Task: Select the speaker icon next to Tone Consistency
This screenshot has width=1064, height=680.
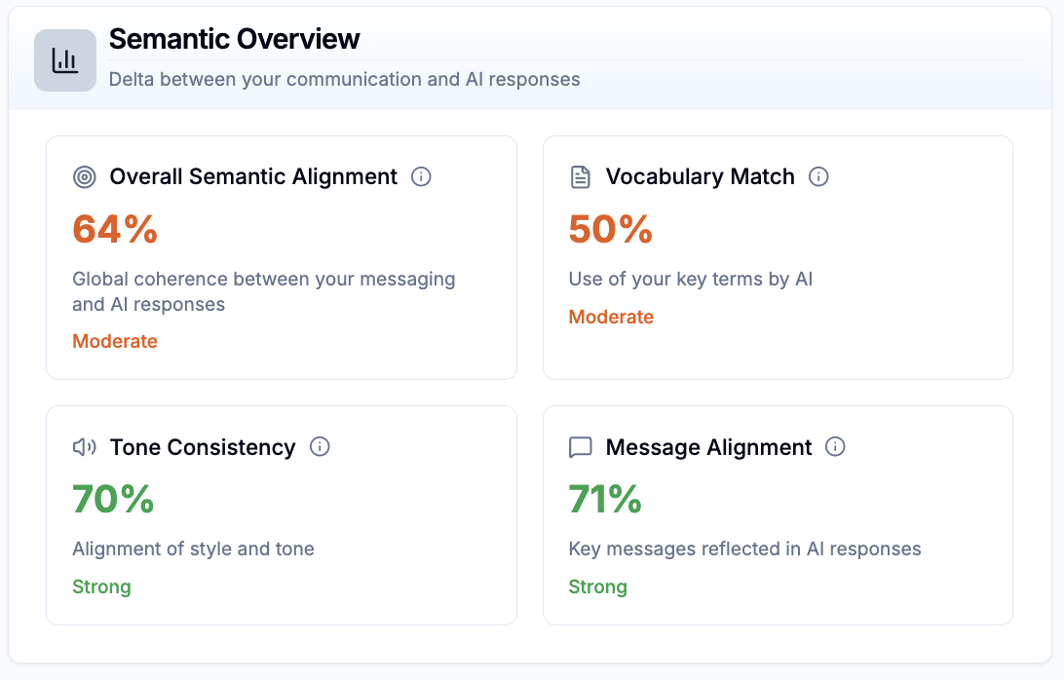Action: click(x=85, y=447)
